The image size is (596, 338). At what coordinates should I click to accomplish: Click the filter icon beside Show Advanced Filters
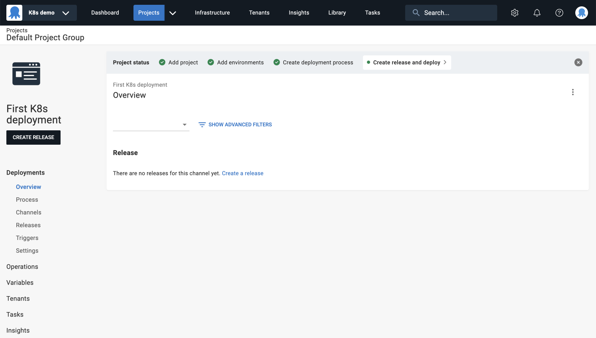click(x=202, y=124)
